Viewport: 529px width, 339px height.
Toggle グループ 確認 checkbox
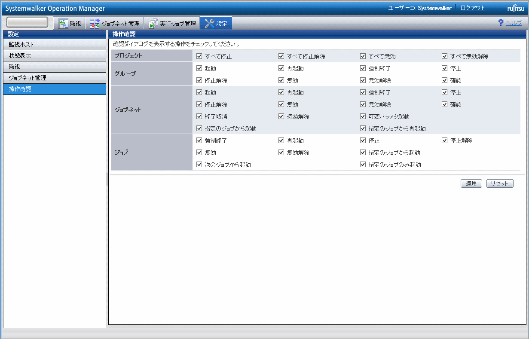pyautogui.click(x=445, y=80)
